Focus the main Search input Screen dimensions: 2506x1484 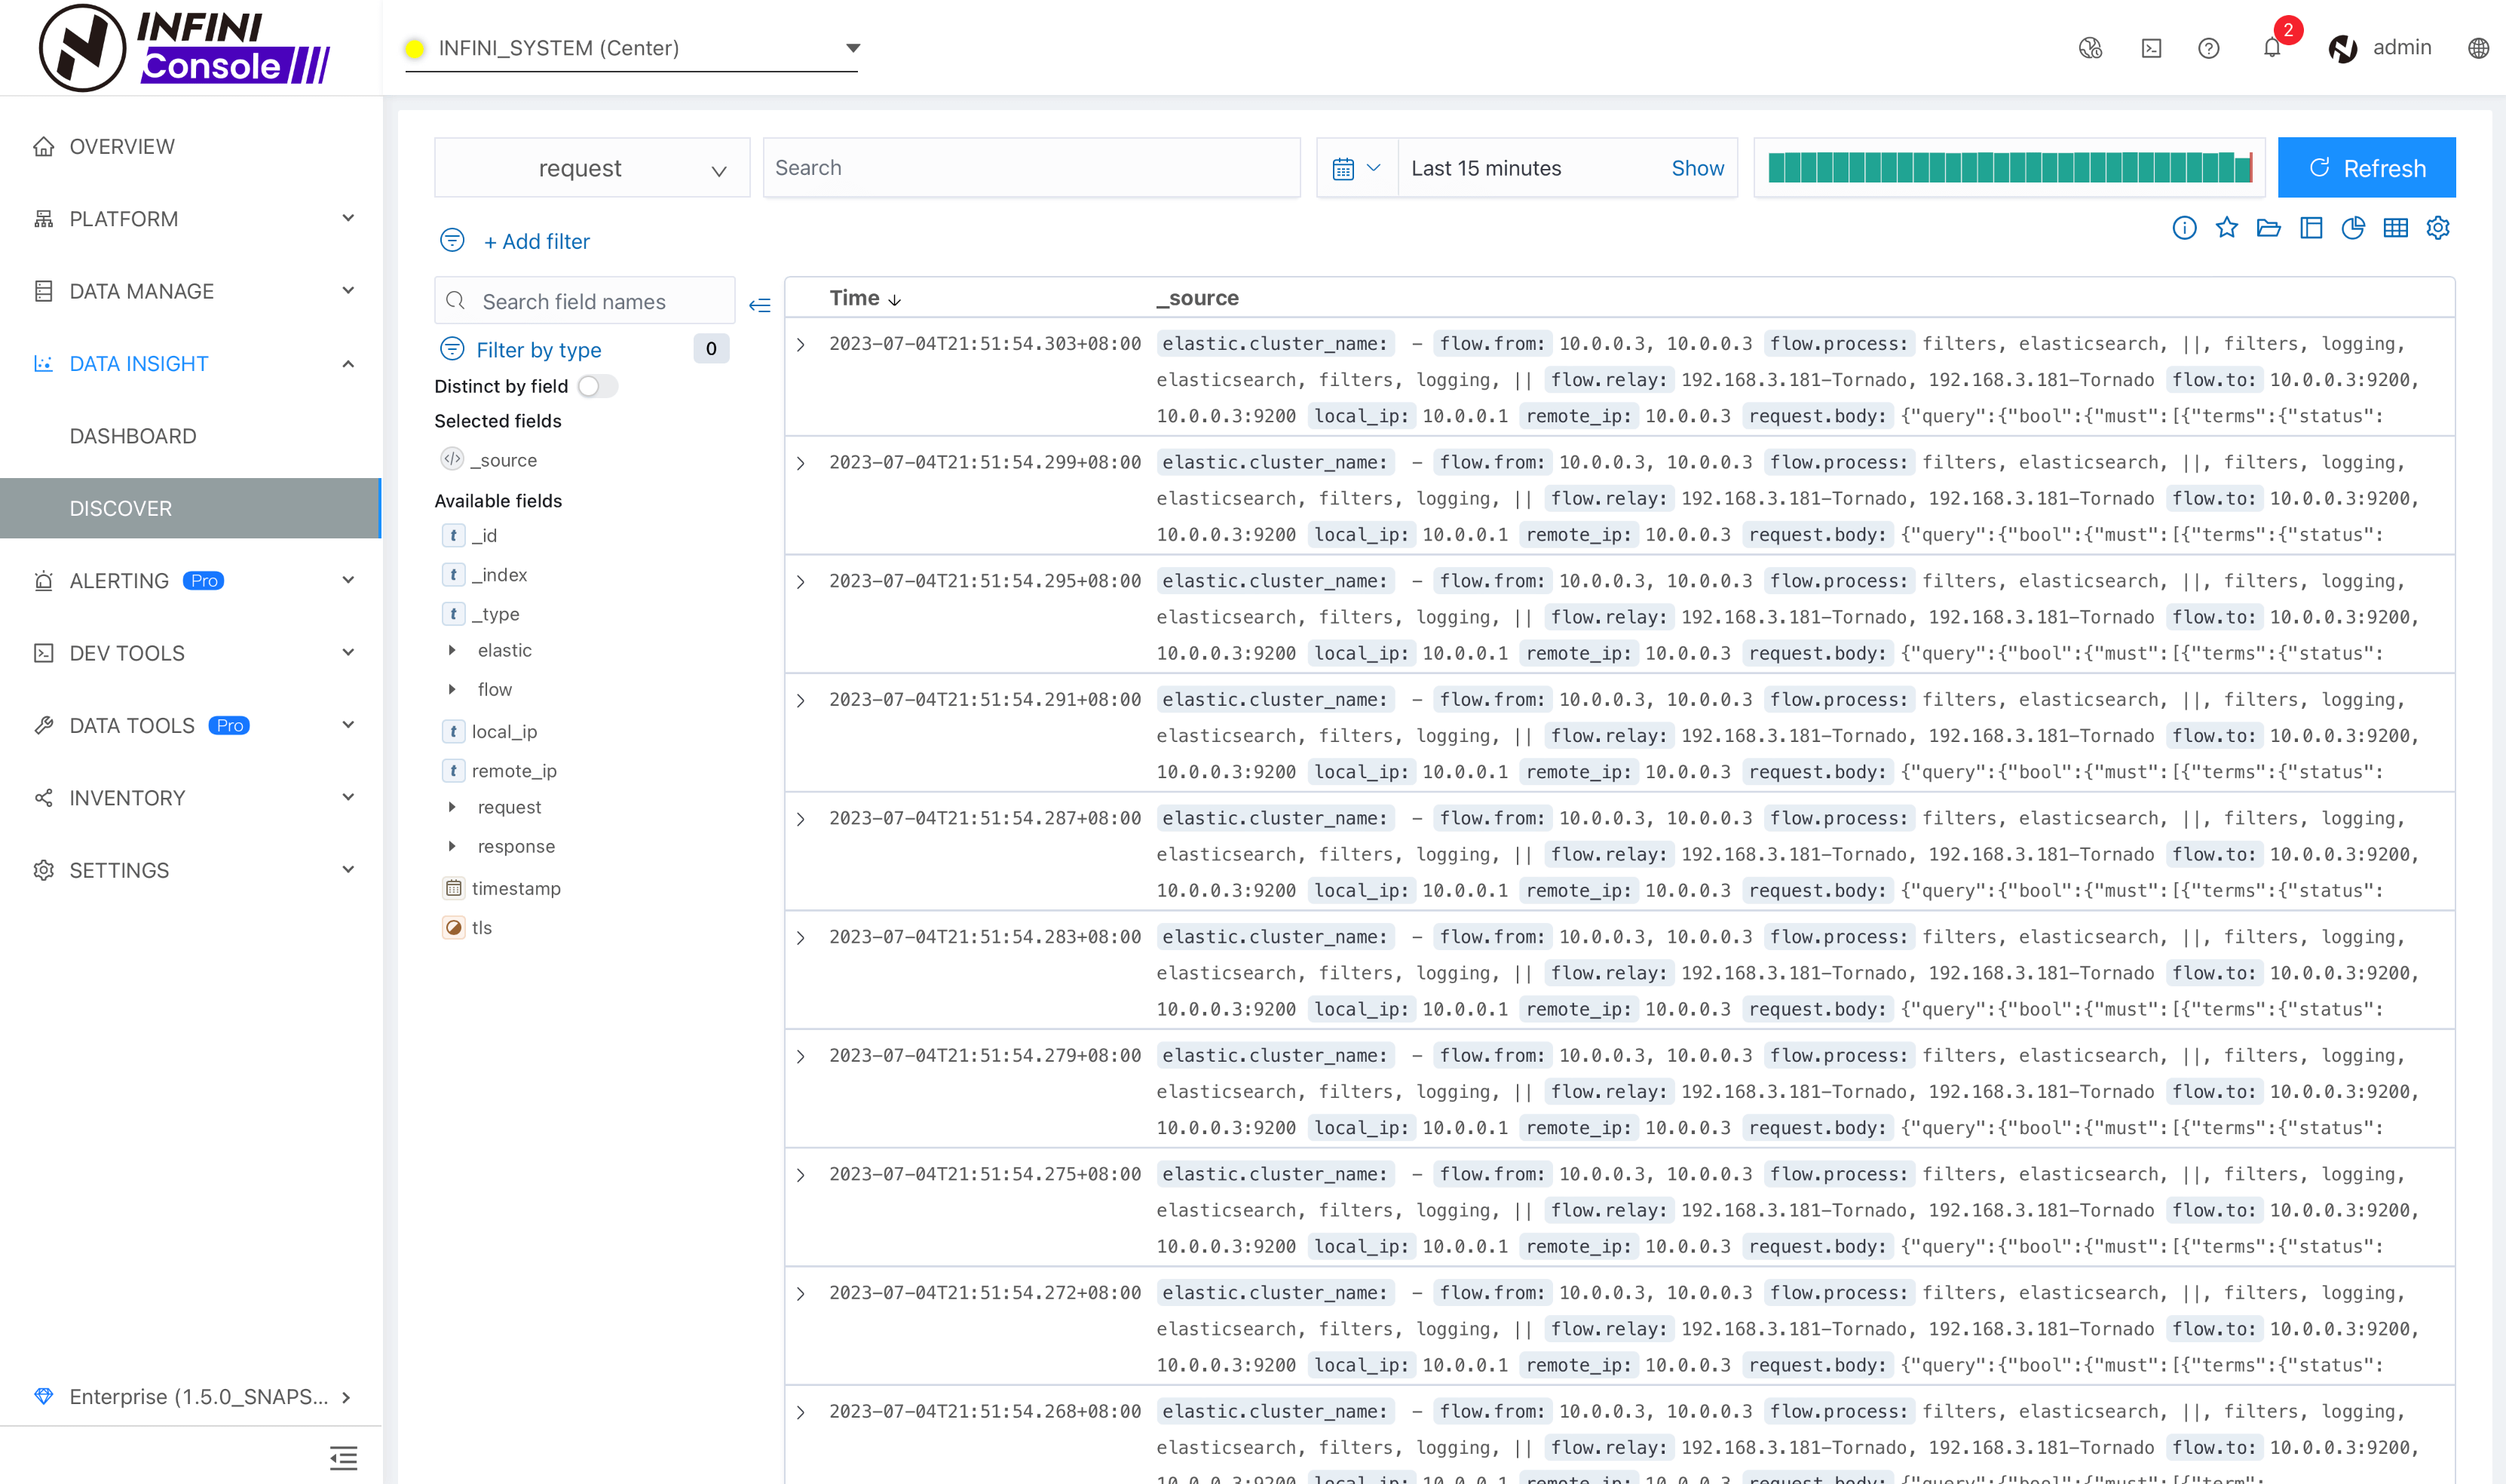pyautogui.click(x=1031, y=168)
